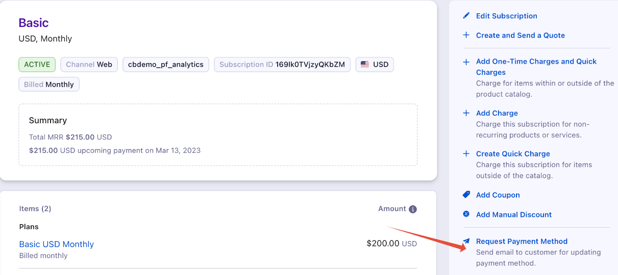Click the pencil icon beside Edit Subscription

[x=466, y=16]
